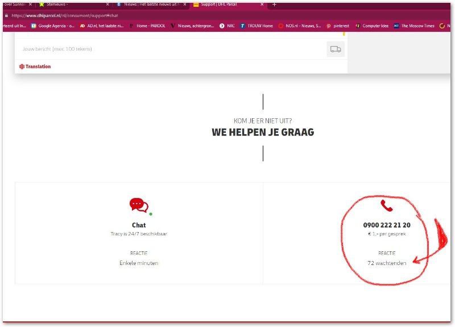Click the Parool favicon
Screen dimensions: 455x327
[x=131, y=26]
